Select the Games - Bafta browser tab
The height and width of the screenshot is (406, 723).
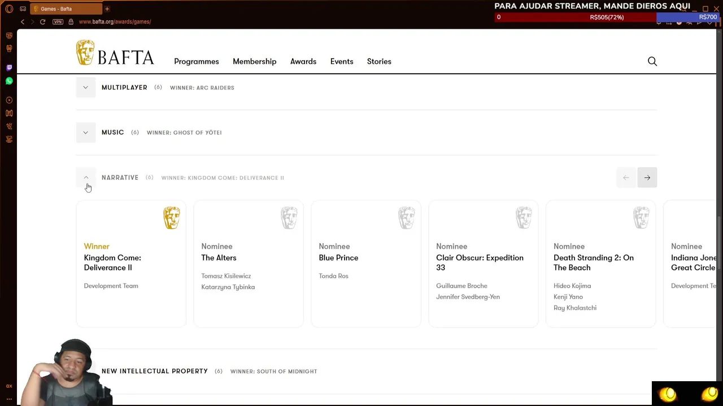[65, 9]
